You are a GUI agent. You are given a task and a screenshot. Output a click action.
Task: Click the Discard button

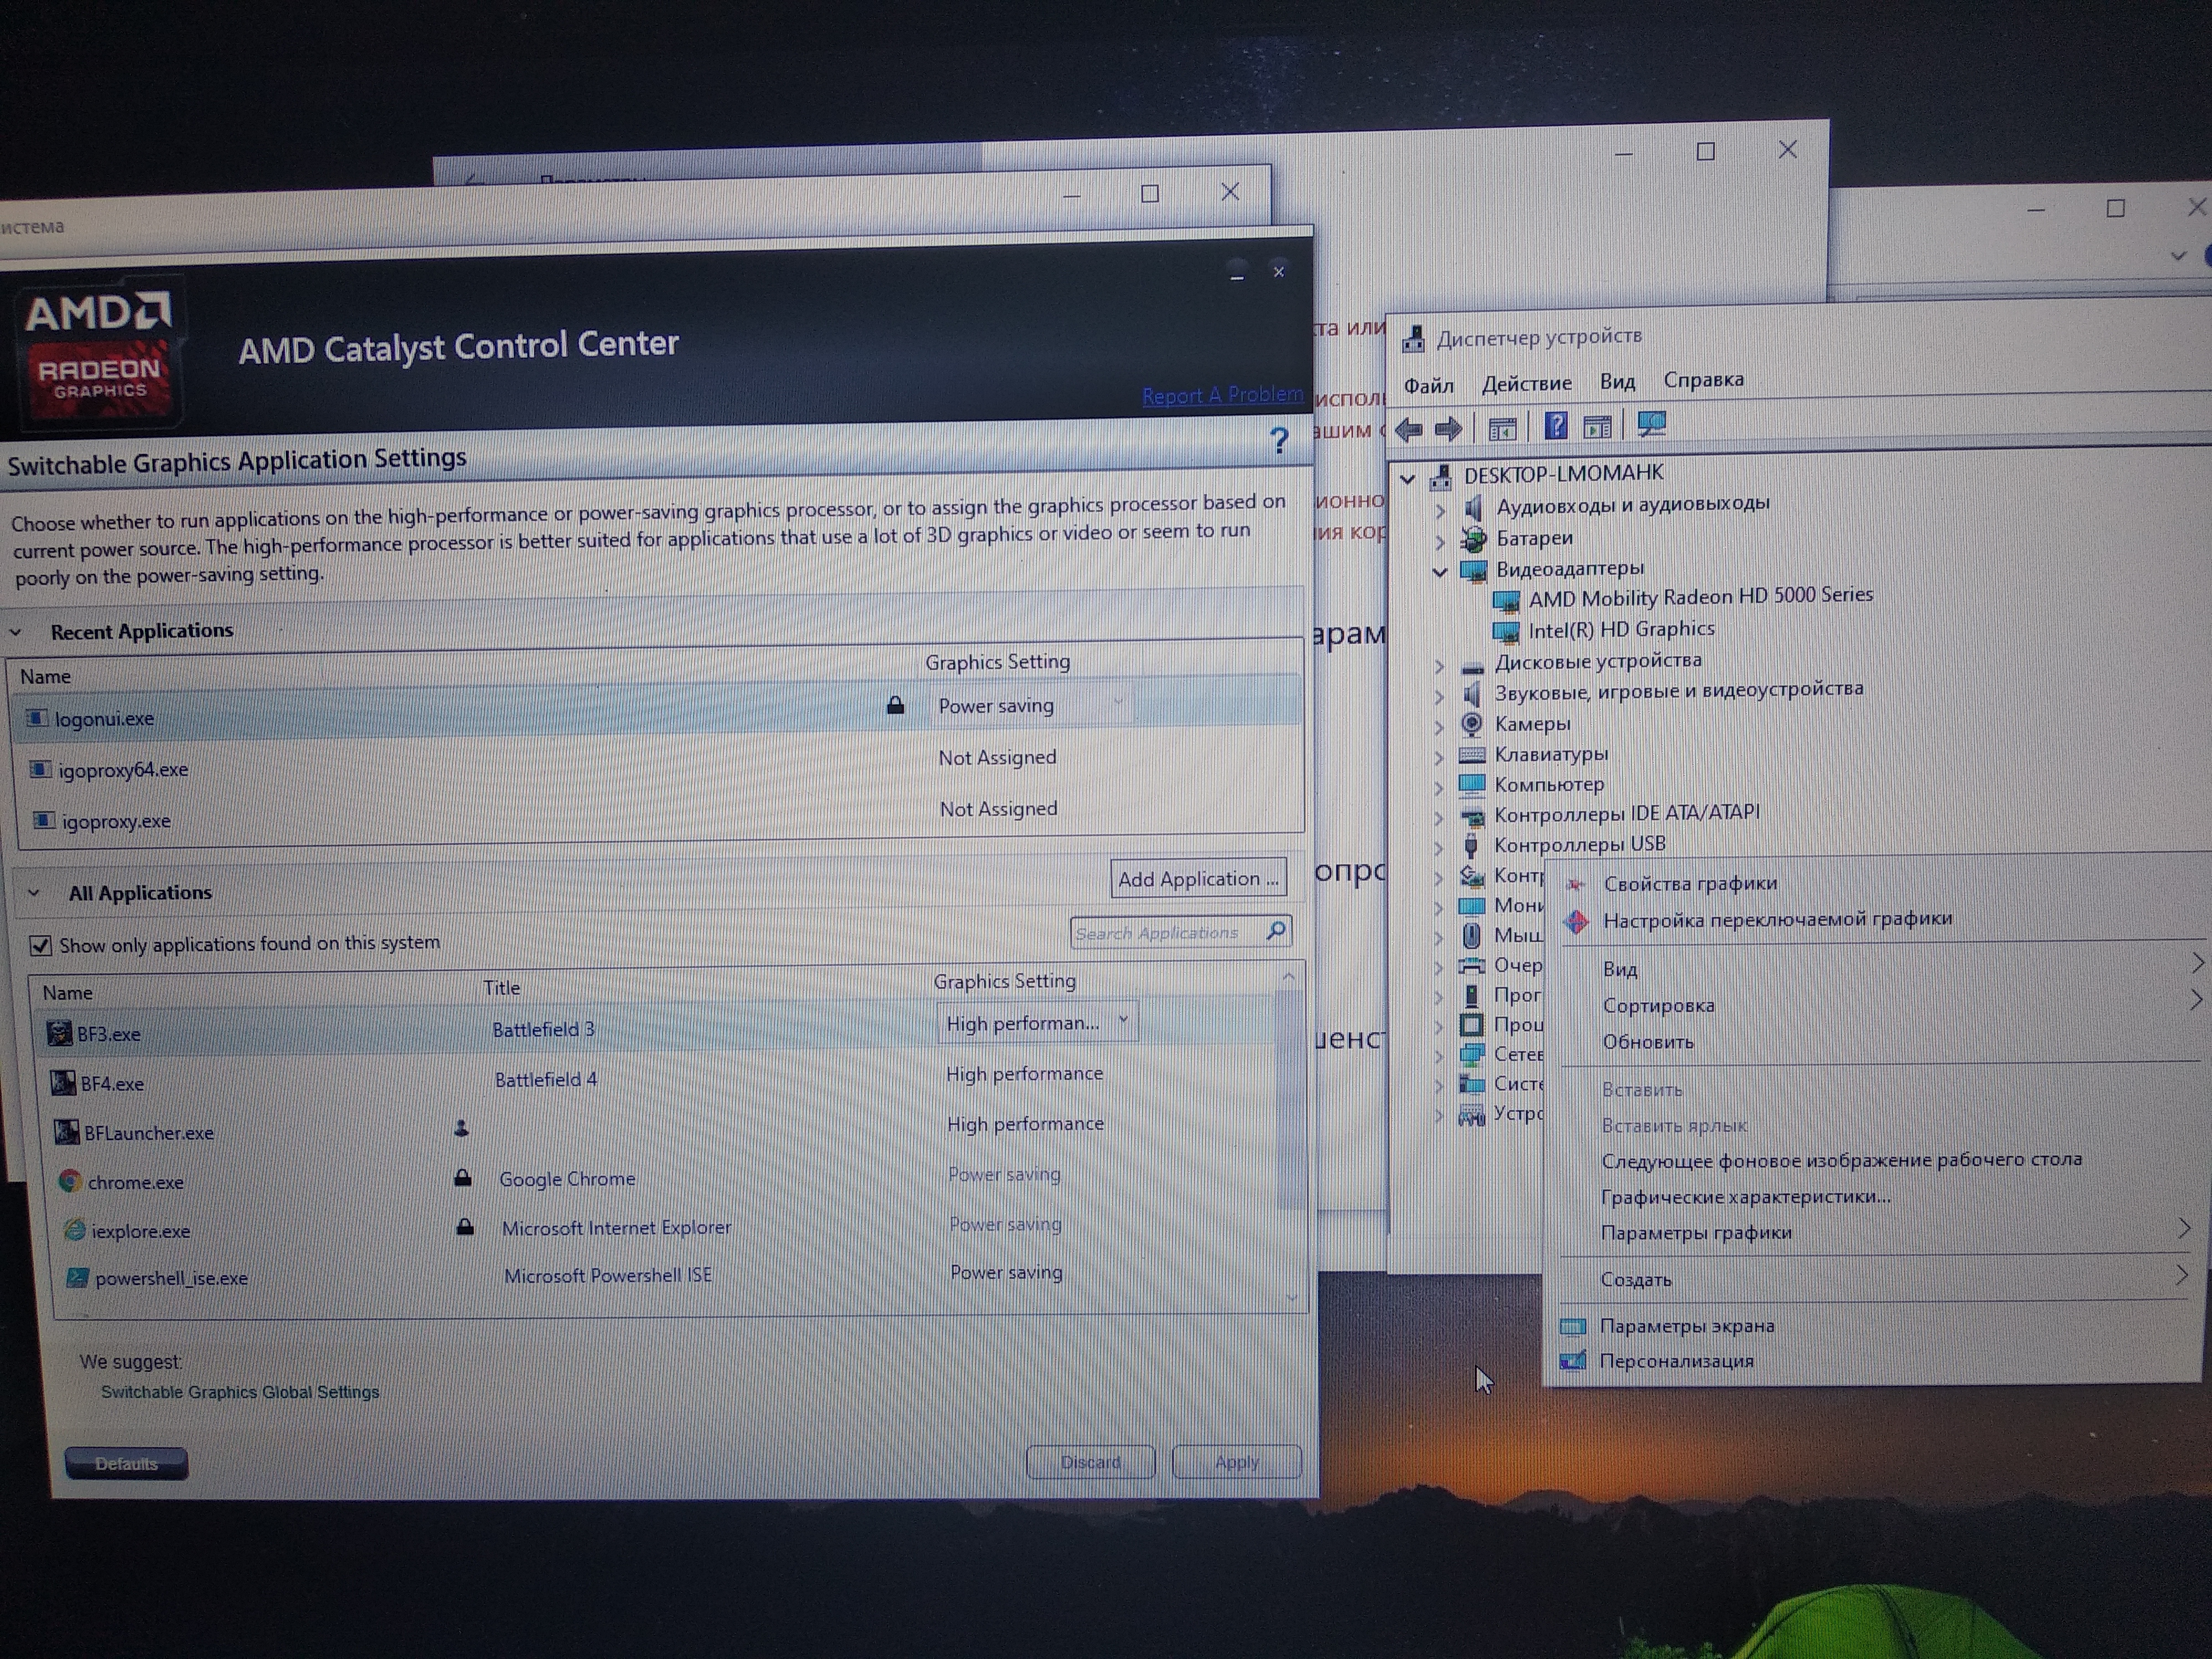pos(1090,1462)
